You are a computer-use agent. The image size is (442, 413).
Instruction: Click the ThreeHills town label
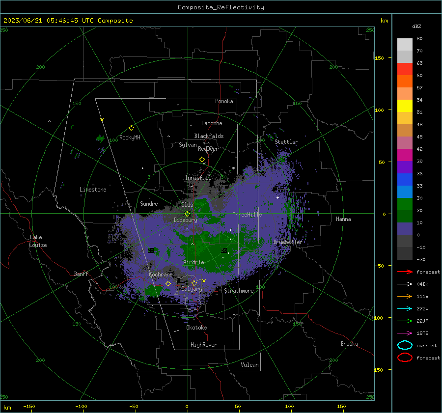pos(247,215)
